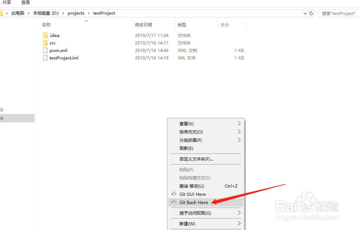Screen dimensions: 359x230
Task: Click the search testProject box
Action: [x=339, y=14]
